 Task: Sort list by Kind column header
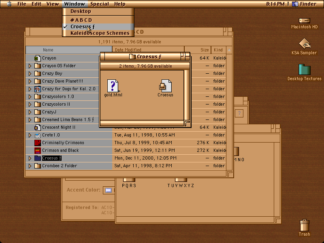[x=219, y=50]
